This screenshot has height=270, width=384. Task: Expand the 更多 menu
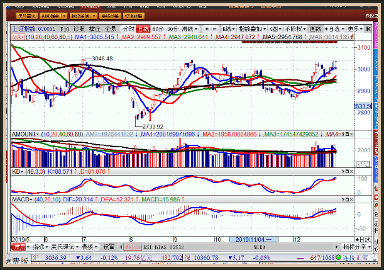(x=355, y=29)
